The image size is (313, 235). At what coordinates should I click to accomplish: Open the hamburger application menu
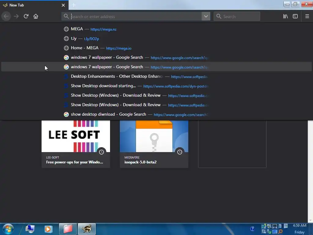307,17
